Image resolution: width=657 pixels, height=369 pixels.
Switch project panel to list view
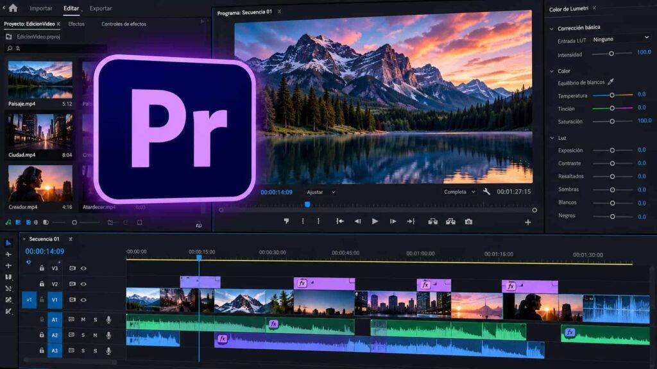(18, 222)
